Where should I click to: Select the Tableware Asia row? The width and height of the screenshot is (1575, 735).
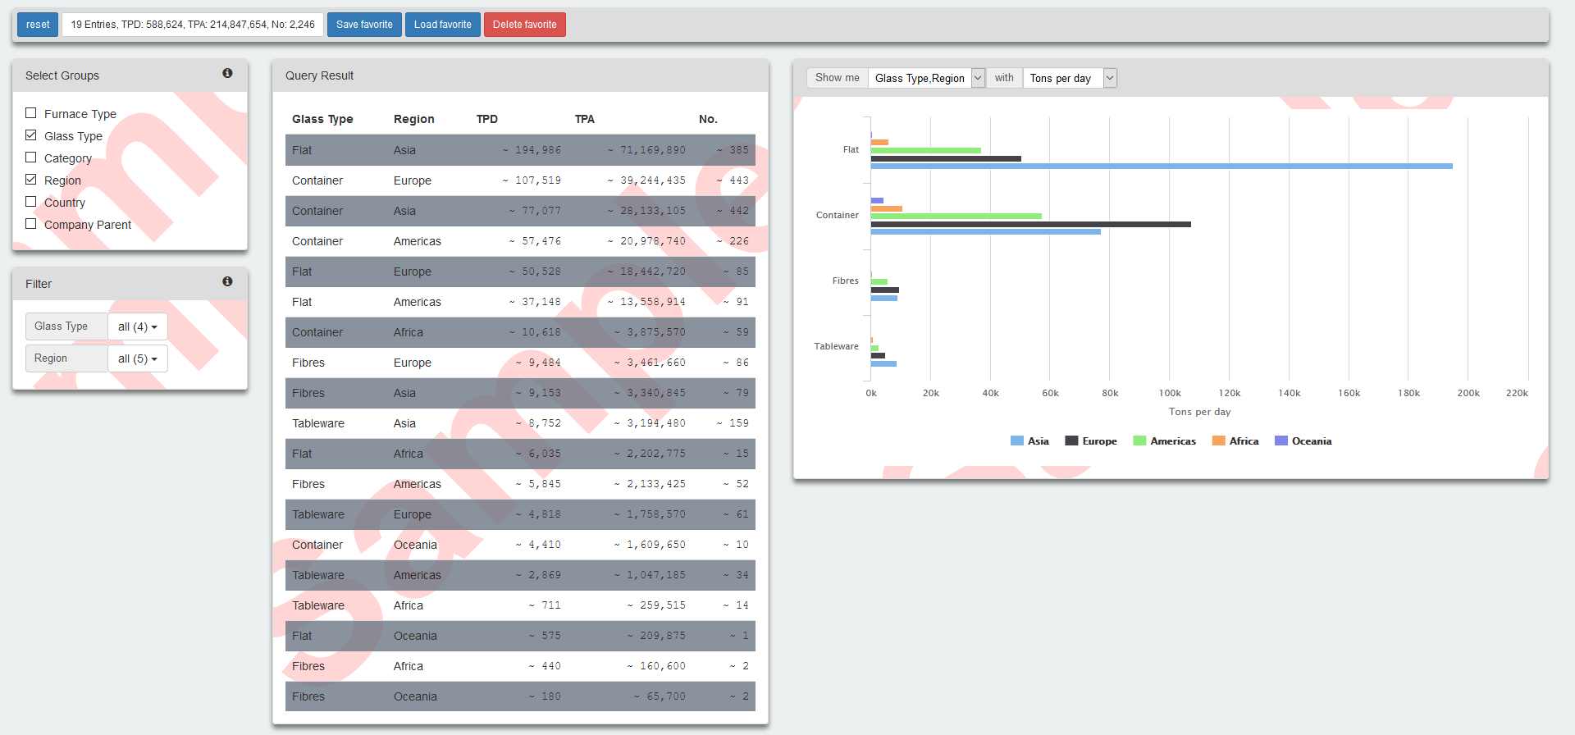[520, 423]
